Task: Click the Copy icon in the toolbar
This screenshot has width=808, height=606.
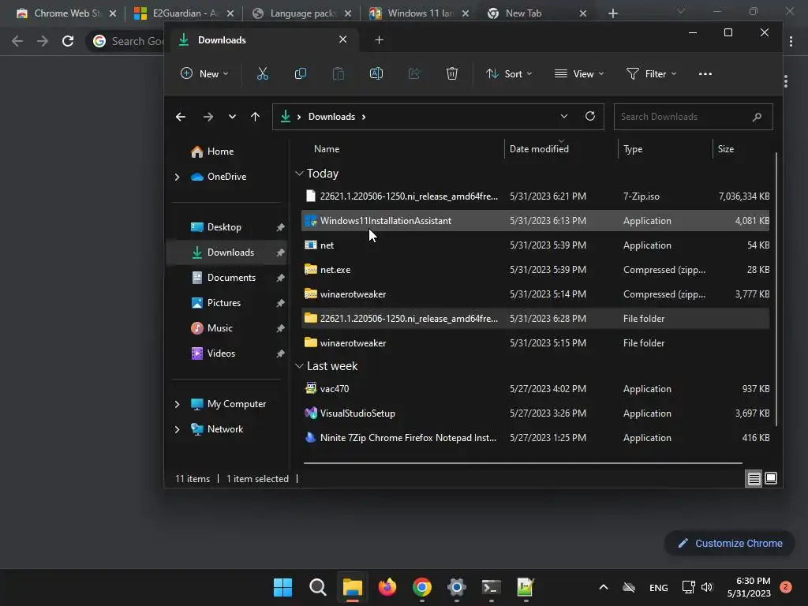Action: click(301, 73)
